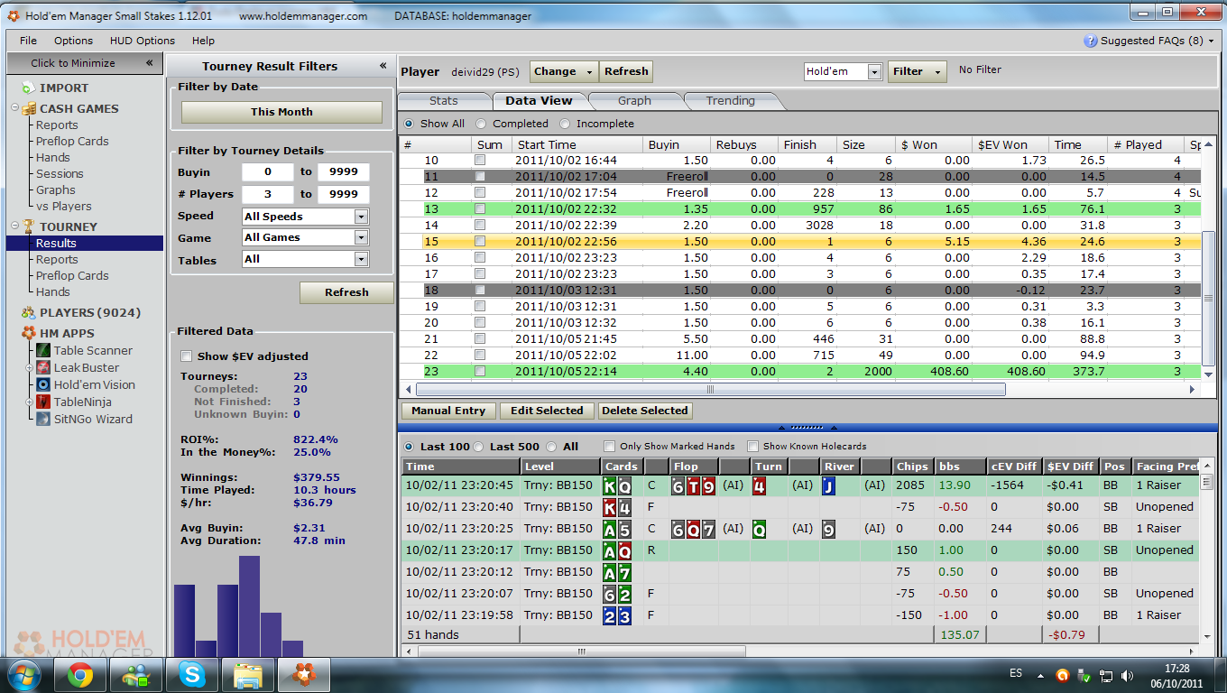This screenshot has height=693, width=1227.
Task: Open the File menu
Action: tap(28, 41)
